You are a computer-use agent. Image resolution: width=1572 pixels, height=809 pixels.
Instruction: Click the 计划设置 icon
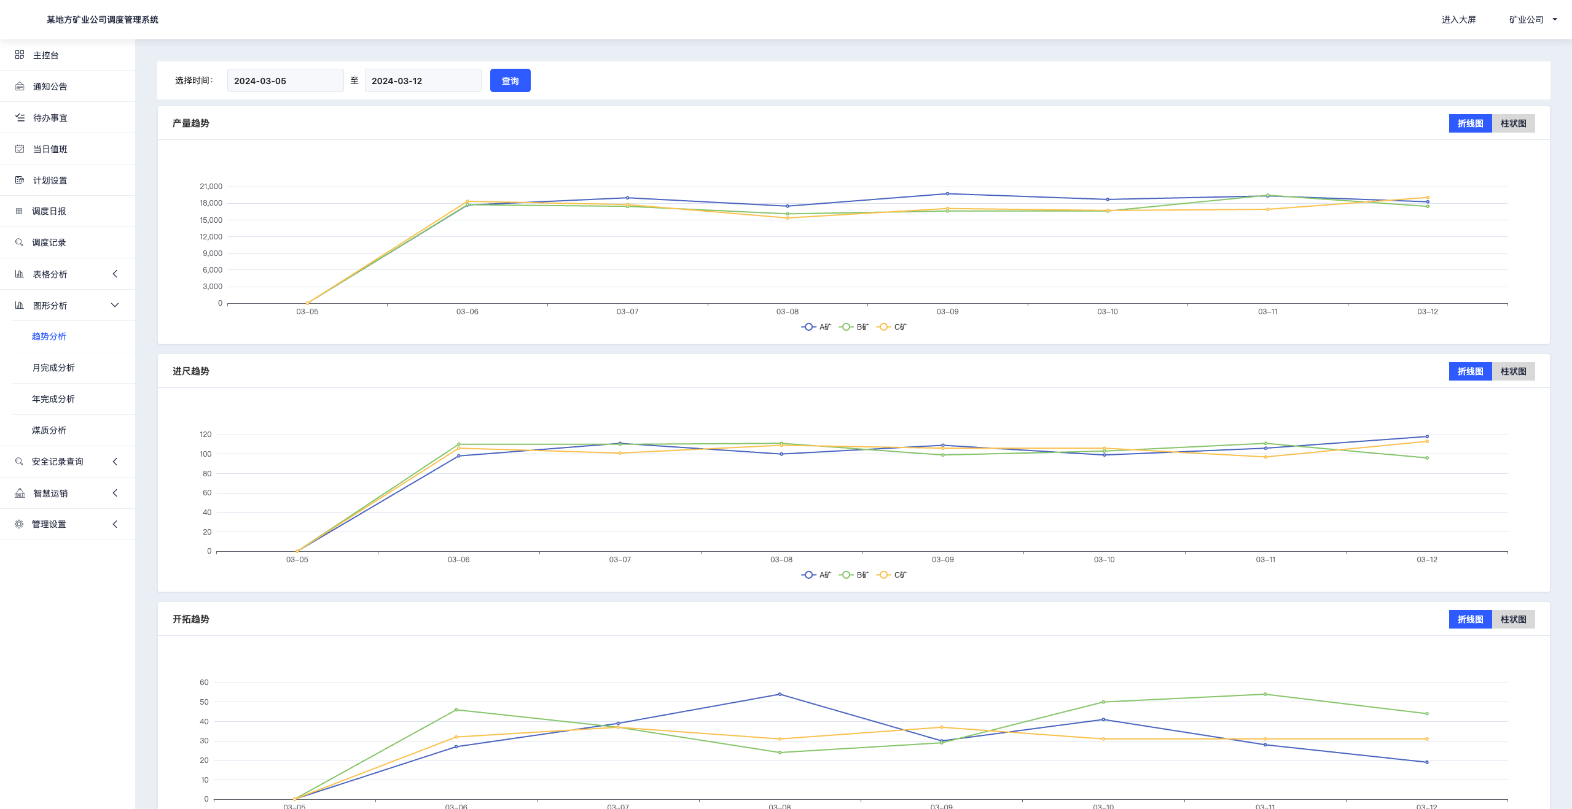(x=20, y=180)
